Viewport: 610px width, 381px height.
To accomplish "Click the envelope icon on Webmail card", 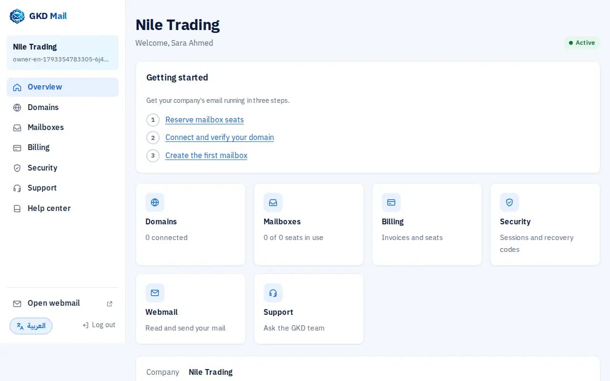I will click(x=155, y=293).
